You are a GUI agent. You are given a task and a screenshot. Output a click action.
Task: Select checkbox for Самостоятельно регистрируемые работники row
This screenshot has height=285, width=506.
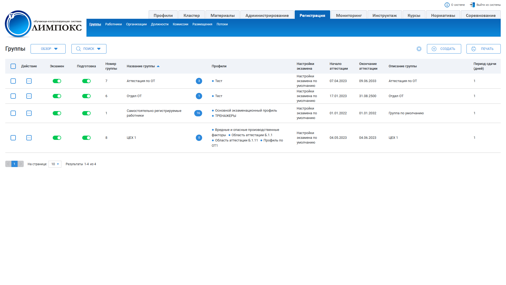(13, 113)
